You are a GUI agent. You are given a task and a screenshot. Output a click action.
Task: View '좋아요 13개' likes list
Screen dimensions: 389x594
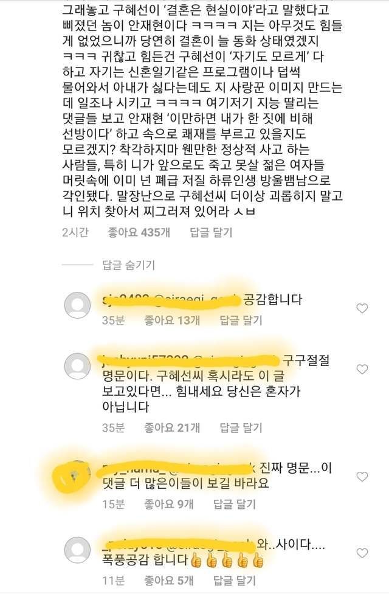point(172,320)
